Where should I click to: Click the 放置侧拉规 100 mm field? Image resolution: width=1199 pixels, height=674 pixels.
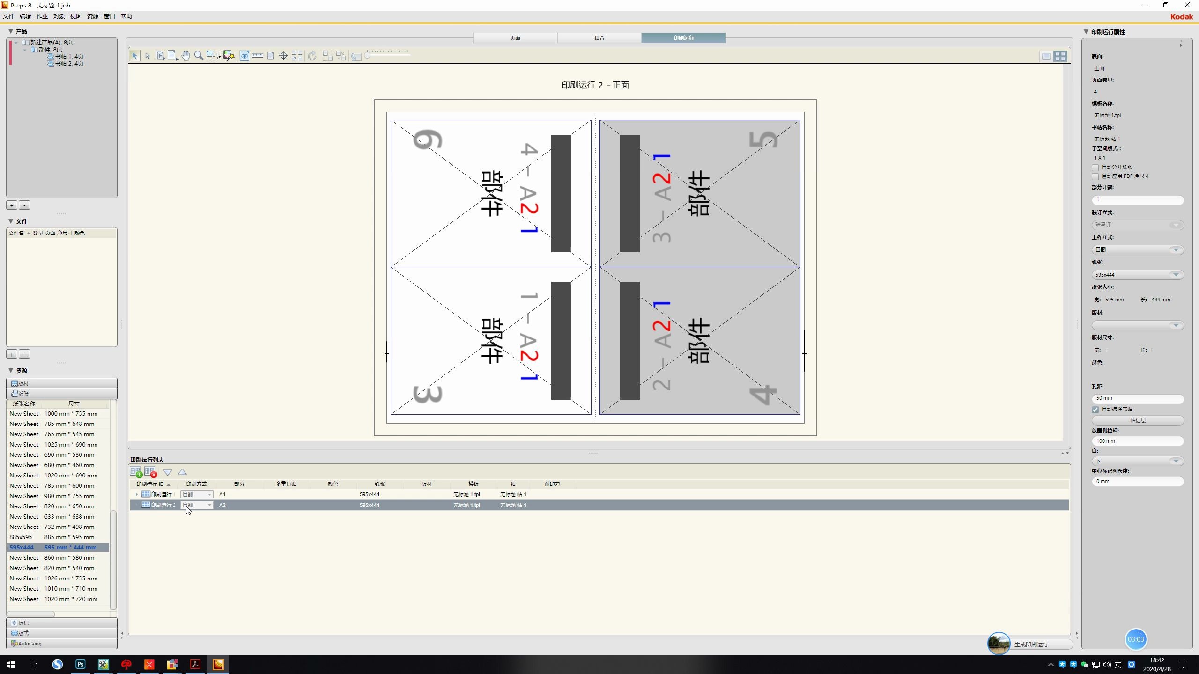click(1138, 441)
